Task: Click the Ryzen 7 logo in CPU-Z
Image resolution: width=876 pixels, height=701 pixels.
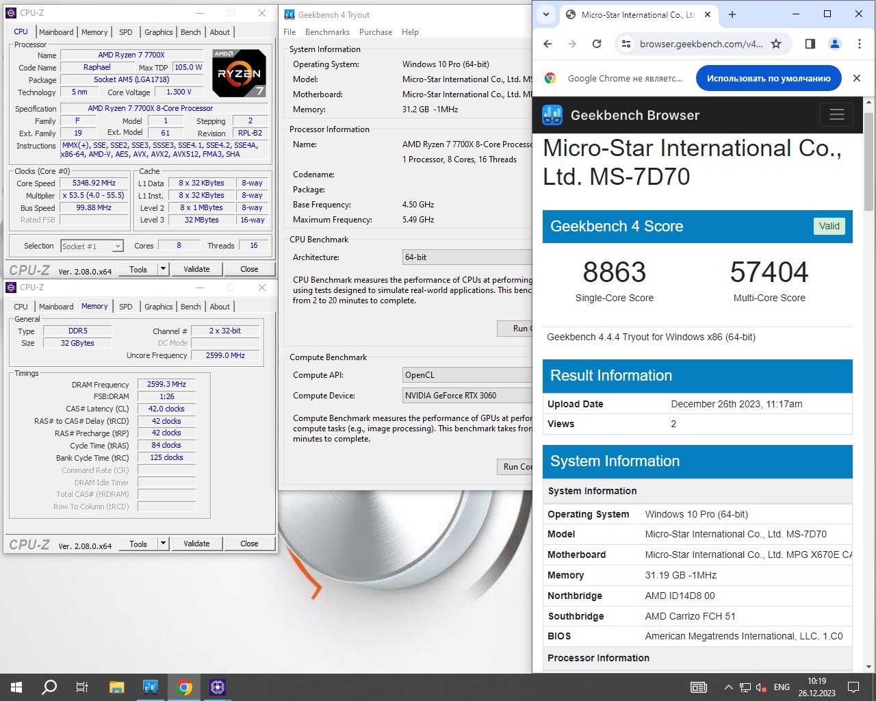Action: pos(239,73)
